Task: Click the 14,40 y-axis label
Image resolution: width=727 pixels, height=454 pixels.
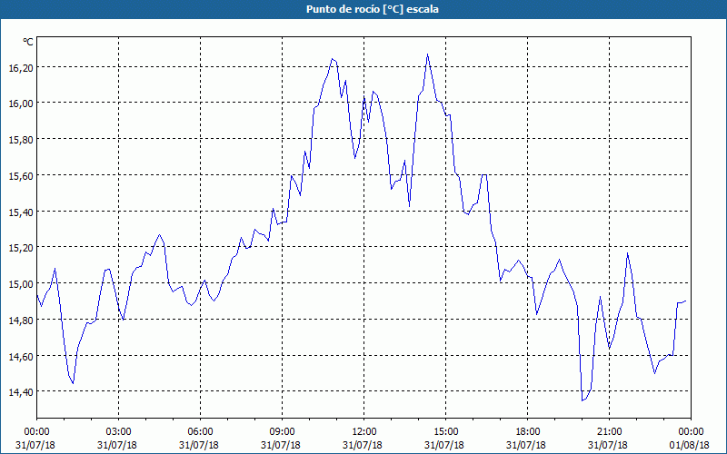Action: 21,392
